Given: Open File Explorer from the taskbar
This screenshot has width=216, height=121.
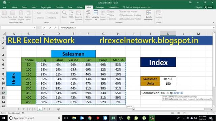Looking at the screenshot, I should pyautogui.click(x=74, y=118).
